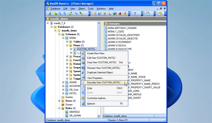Click the Roles folder icon in tree
The width and height of the screenshot is (212, 123).
(63, 108)
